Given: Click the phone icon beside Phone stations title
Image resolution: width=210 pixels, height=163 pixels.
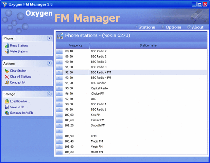Looking at the screenshot, I should 60,36.
